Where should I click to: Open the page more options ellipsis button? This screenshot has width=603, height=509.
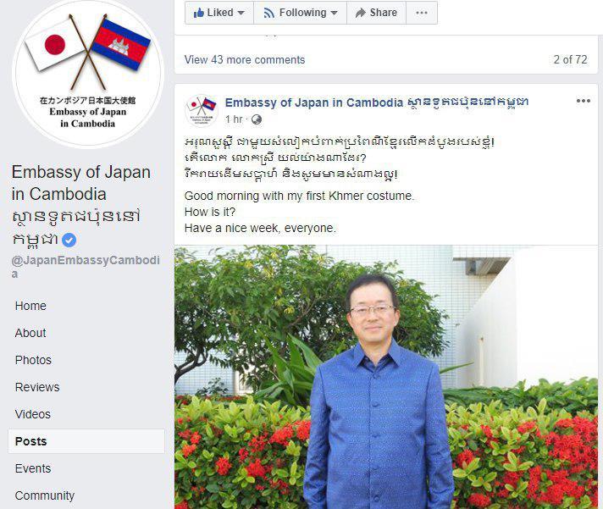(422, 13)
